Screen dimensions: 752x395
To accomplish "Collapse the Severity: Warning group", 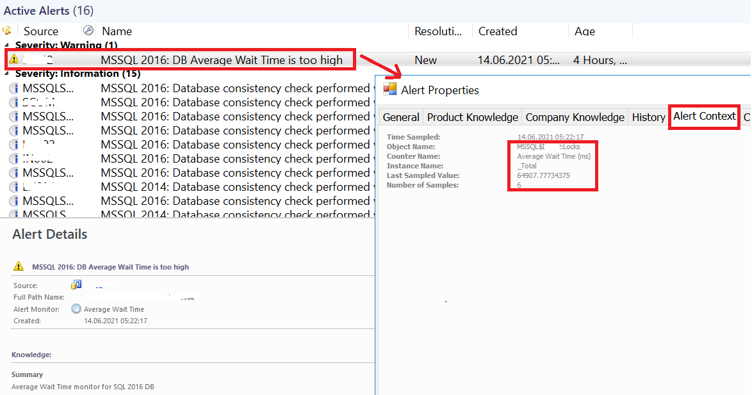I will click(x=6, y=45).
